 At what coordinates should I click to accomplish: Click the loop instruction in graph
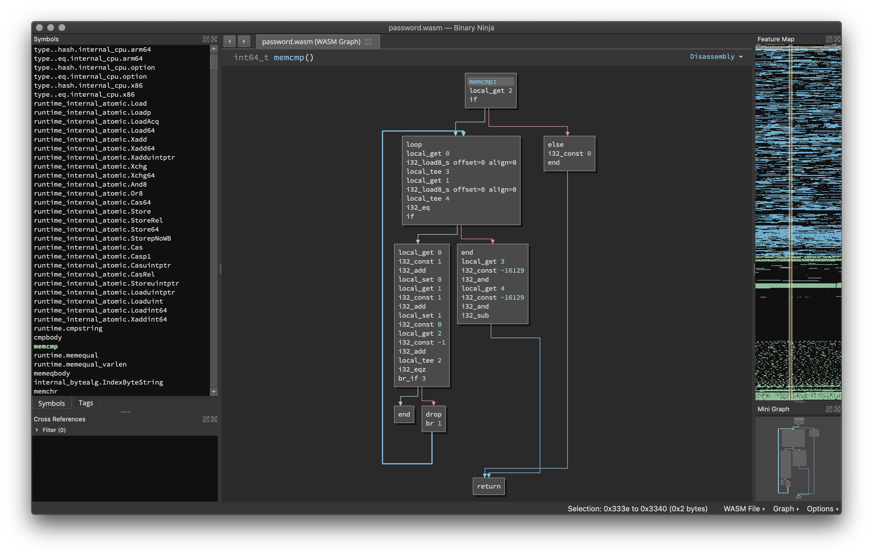pyautogui.click(x=414, y=144)
